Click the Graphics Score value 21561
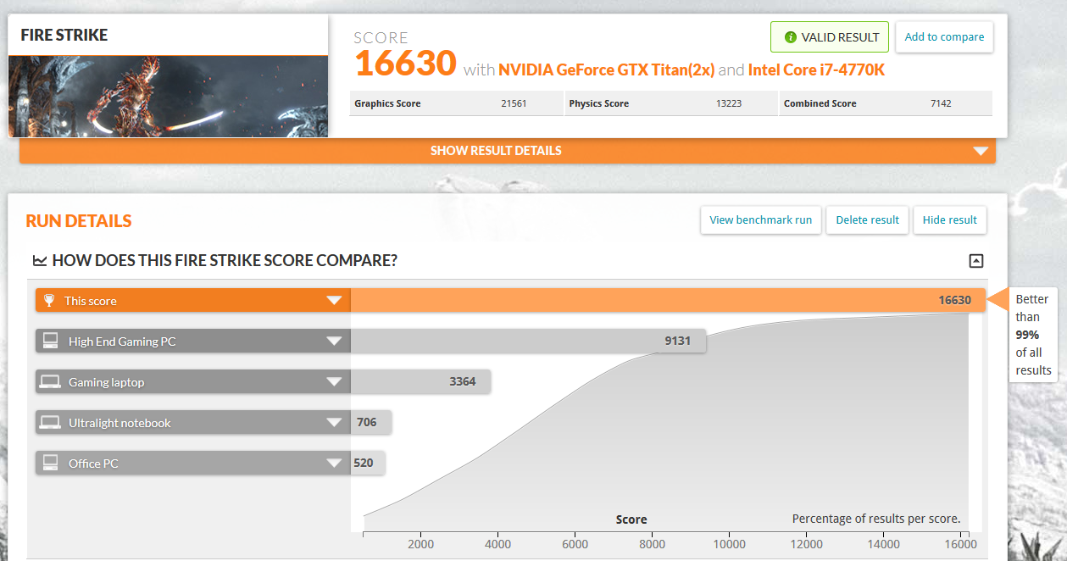This screenshot has width=1067, height=561. pyautogui.click(x=514, y=103)
